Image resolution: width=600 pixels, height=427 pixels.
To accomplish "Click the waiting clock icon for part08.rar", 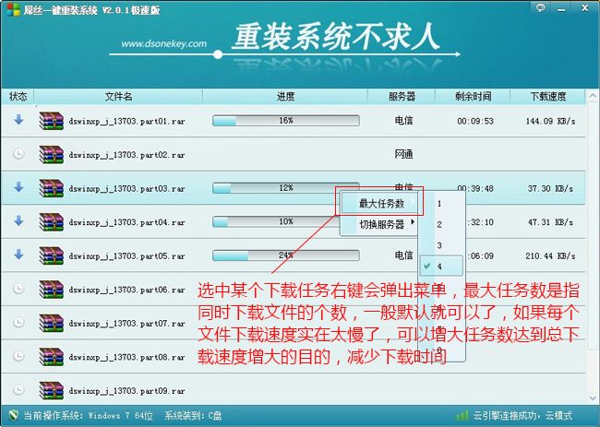I will [18, 356].
